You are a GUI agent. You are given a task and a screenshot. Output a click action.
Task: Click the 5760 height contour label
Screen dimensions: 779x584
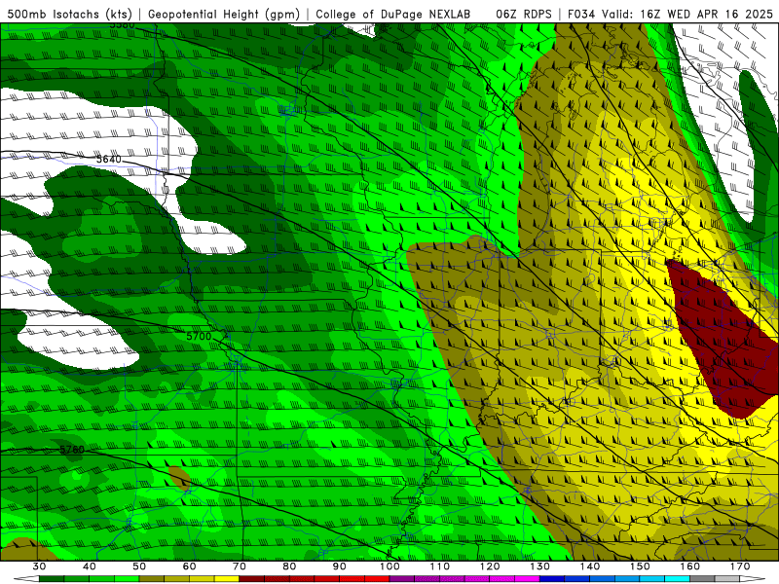click(x=72, y=450)
